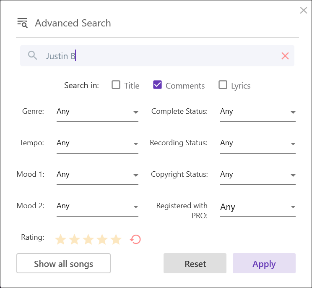312x288 pixels.
Task: Expand the Tempo dropdown
Action: click(97, 144)
